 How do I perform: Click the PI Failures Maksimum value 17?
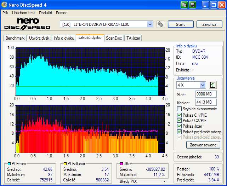tap(107, 175)
